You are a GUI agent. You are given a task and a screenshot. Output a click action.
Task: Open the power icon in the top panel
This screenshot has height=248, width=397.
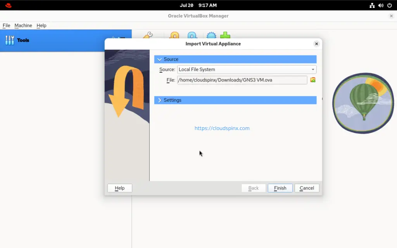tap(389, 5)
